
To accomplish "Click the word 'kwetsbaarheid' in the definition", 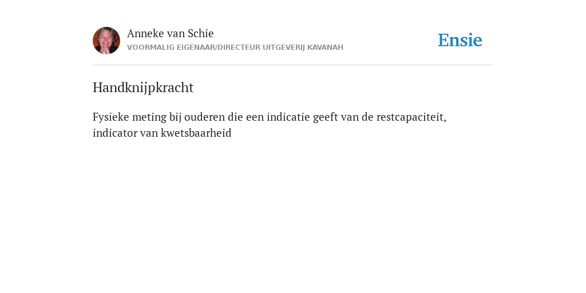I will pyautogui.click(x=196, y=133).
